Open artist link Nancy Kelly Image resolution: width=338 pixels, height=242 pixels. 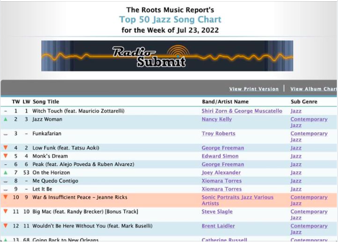(x=217, y=119)
